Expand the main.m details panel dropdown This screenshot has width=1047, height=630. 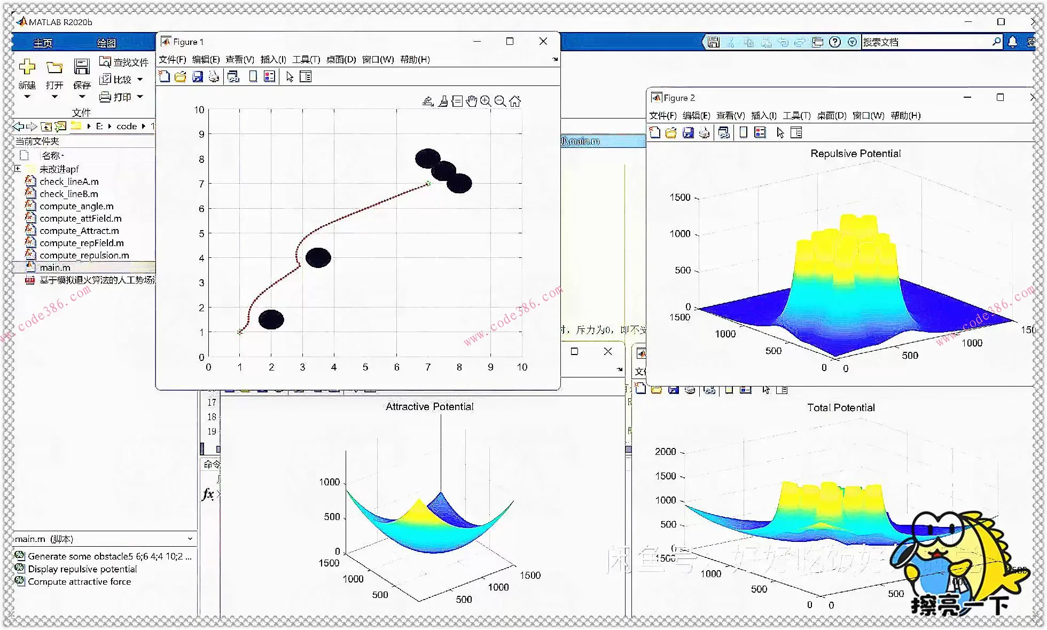[x=190, y=539]
